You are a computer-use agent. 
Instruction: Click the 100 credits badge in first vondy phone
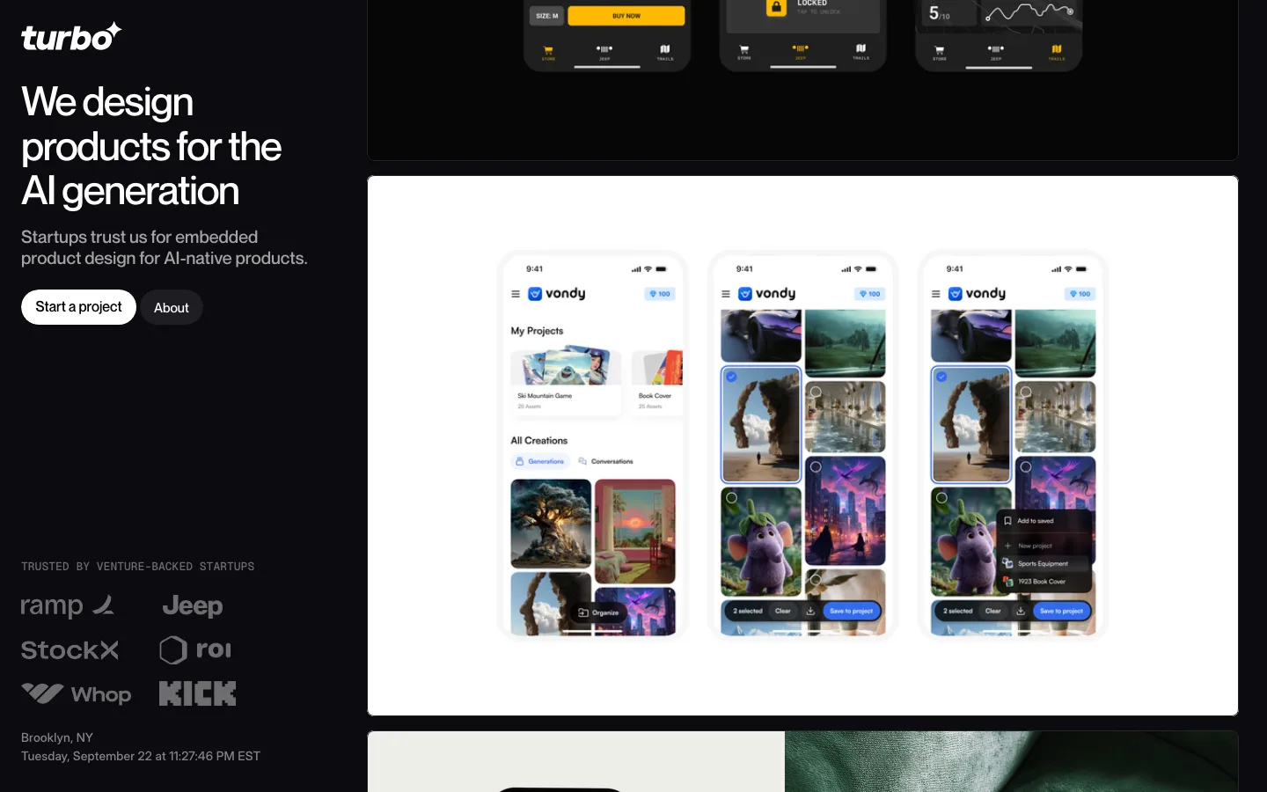(x=660, y=294)
